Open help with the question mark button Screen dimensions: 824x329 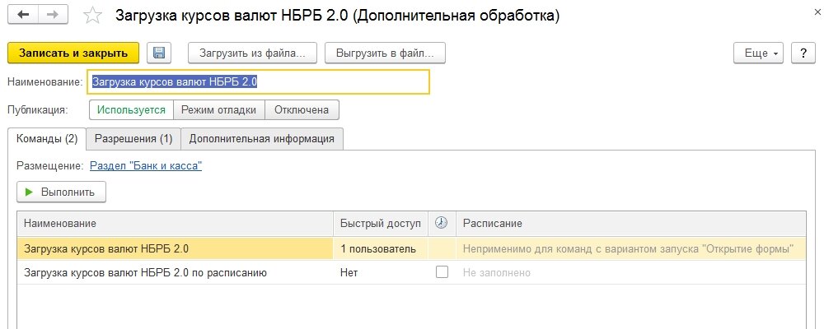pos(803,53)
